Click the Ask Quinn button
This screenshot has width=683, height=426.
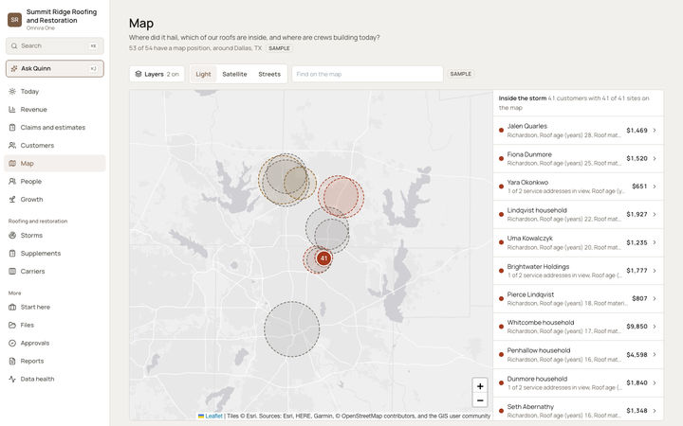pos(55,69)
